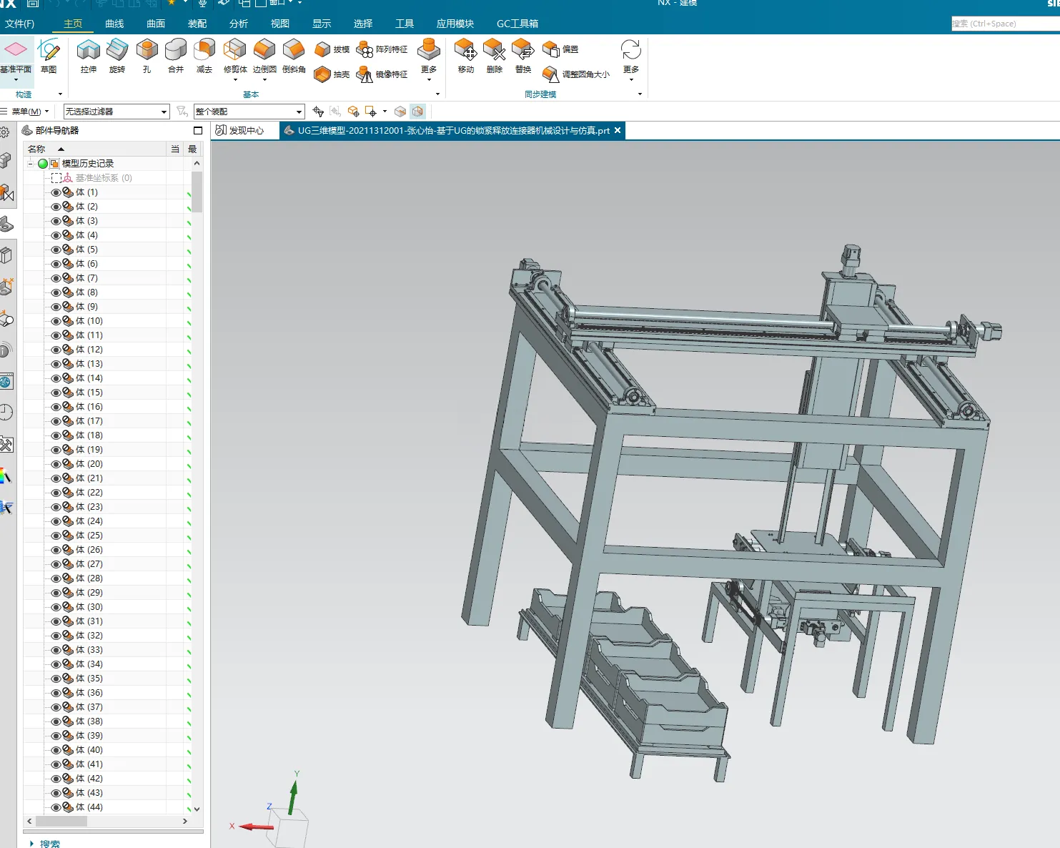This screenshot has height=848, width=1060.
Task: Toggle visibility of 体 (33)
Action: click(x=56, y=650)
